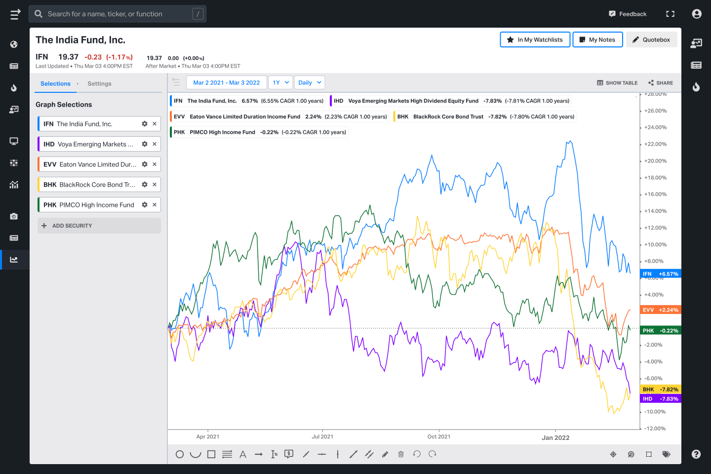This screenshot has height=474, width=711.
Task: Toggle the IHD Voya legend series
Action: (x=451, y=101)
